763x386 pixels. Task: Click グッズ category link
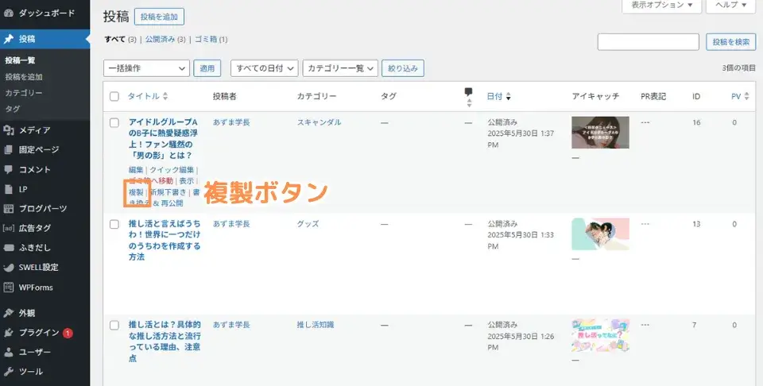(308, 224)
